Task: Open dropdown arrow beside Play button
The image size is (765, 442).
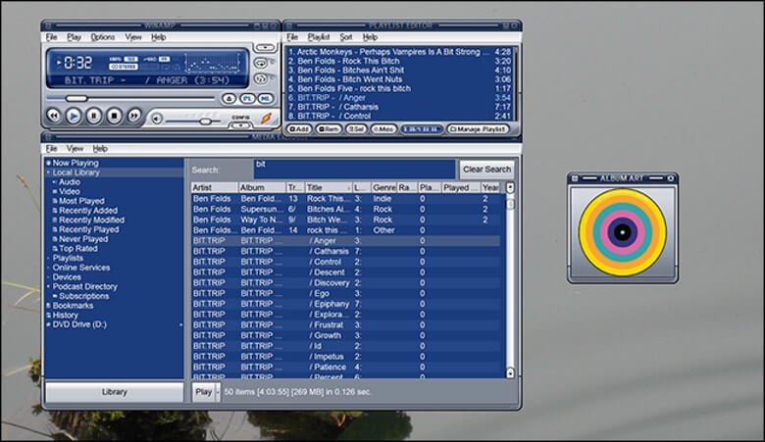Action: [x=218, y=392]
